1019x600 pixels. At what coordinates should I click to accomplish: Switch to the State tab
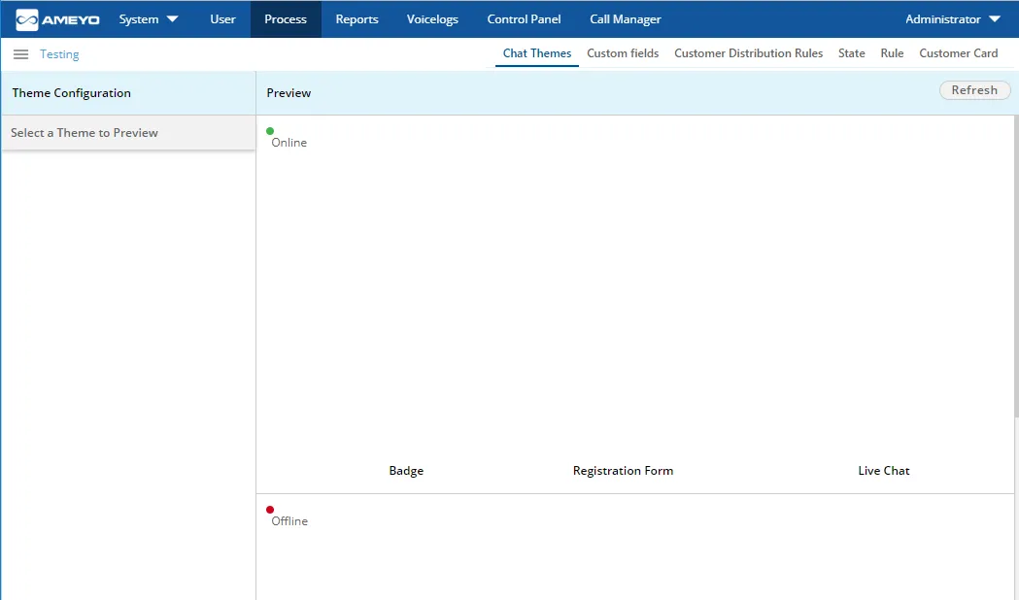point(851,53)
